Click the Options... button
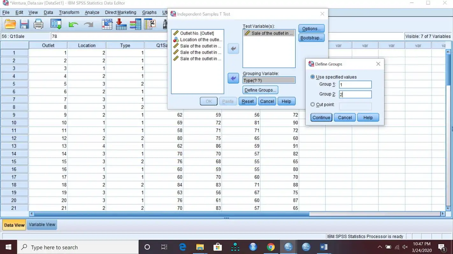The width and height of the screenshot is (453, 254). tap(311, 29)
